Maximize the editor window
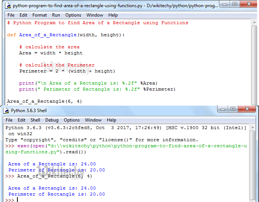 point(235,5)
